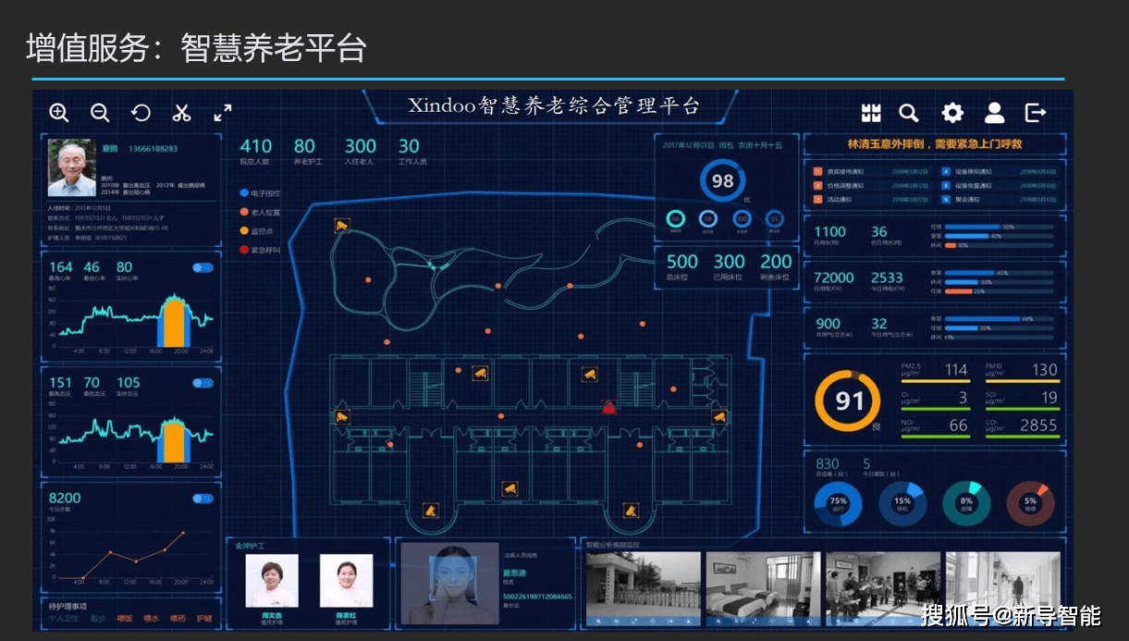Open the grid layout icon top right
Image resolution: width=1129 pixels, height=641 pixels.
(870, 111)
